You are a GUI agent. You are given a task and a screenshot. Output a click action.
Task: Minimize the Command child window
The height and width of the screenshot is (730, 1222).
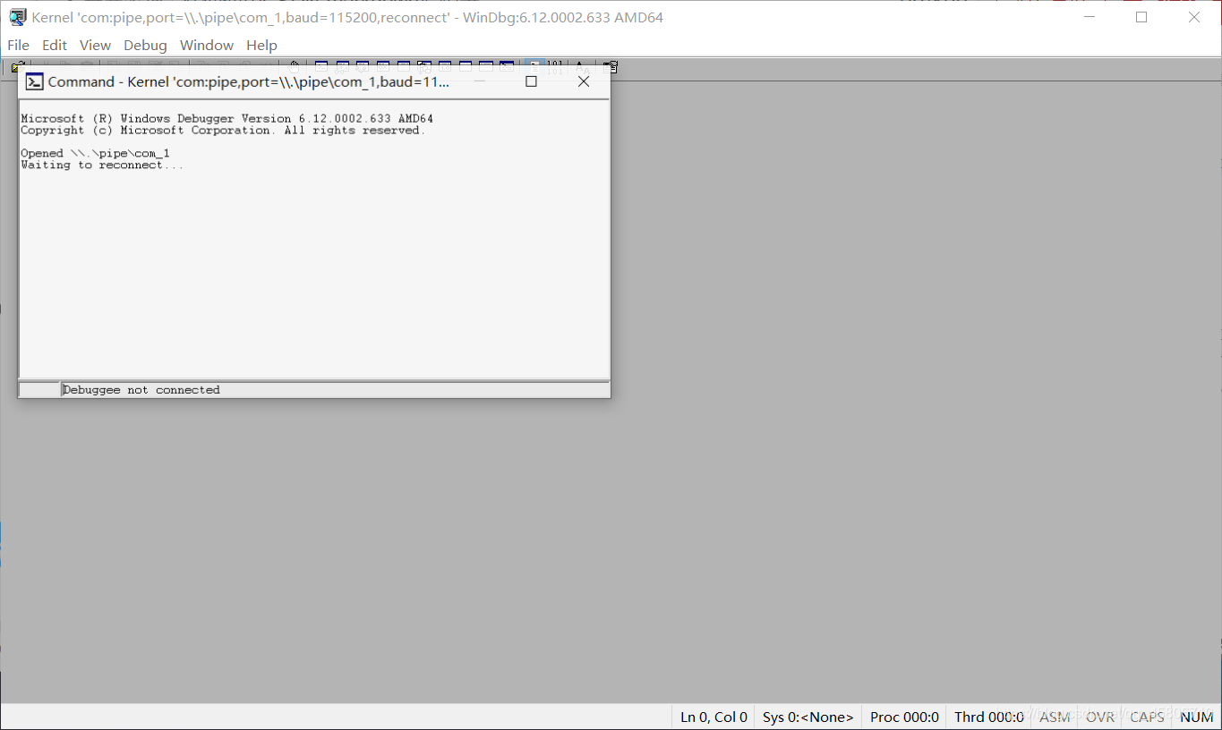pyautogui.click(x=479, y=81)
